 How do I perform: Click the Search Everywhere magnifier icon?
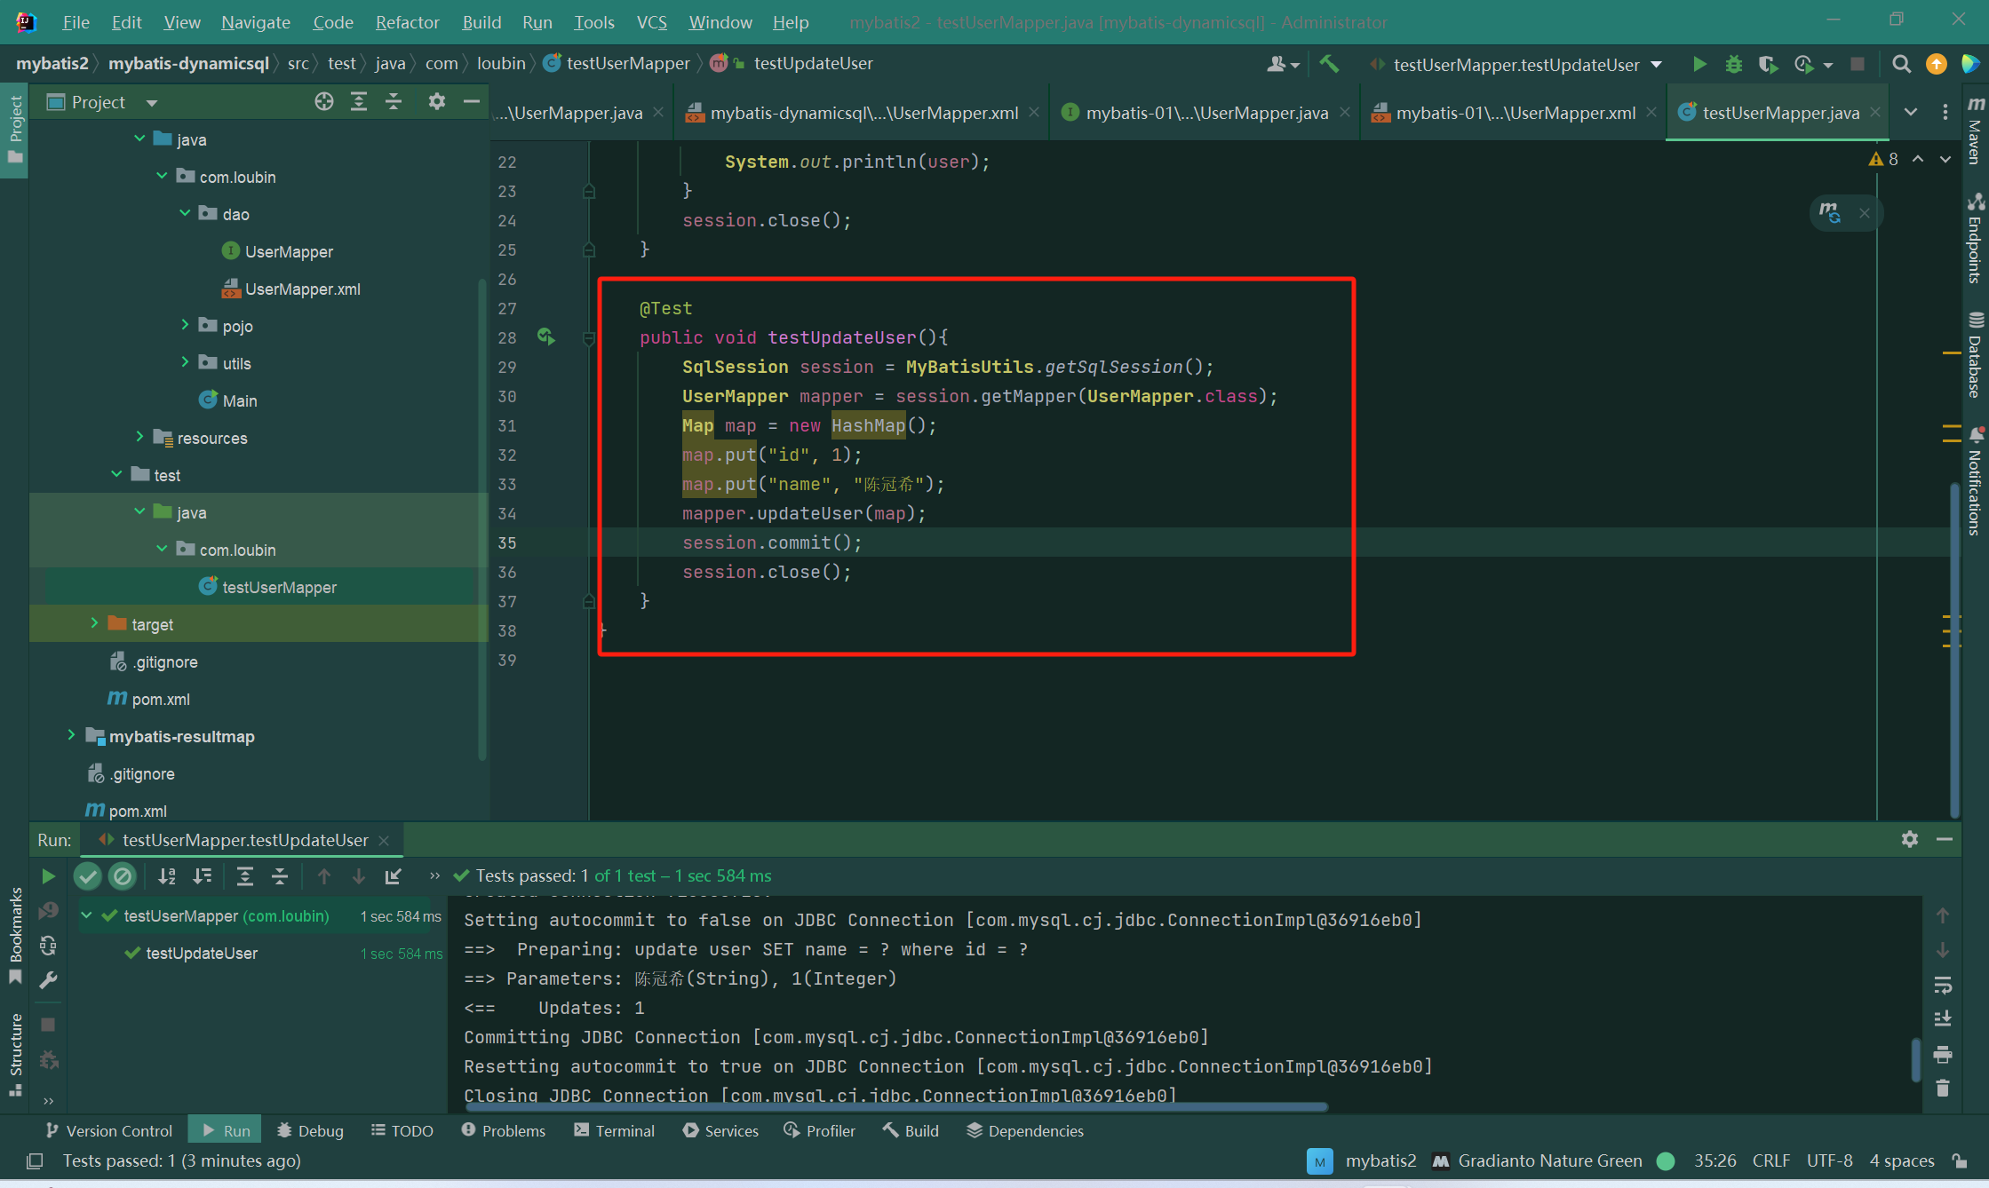coord(1901,64)
